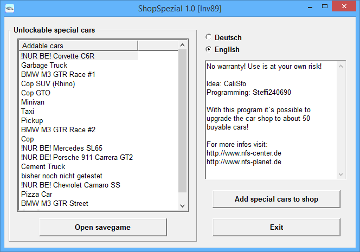The height and width of the screenshot is (252, 360).
Task: Click the Exit button
Action: pyautogui.click(x=276, y=227)
